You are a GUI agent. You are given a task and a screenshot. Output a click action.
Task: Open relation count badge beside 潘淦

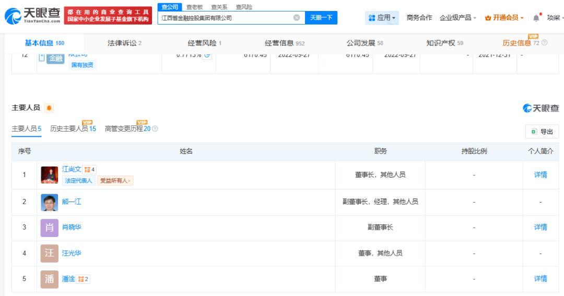tap(84, 279)
